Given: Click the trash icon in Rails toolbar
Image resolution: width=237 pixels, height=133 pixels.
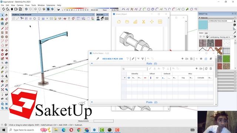Looking at the screenshot, I should 211,69.
